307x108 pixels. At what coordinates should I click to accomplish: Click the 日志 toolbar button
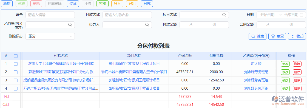(147, 4)
